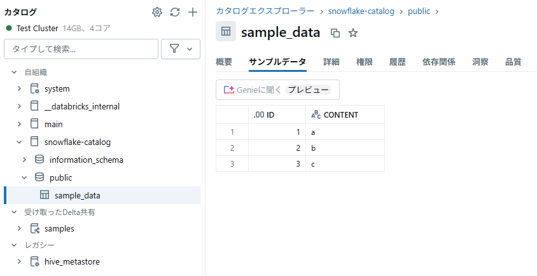Select the hive_metastore catalog icon
The height and width of the screenshot is (276, 537).
click(35, 261)
